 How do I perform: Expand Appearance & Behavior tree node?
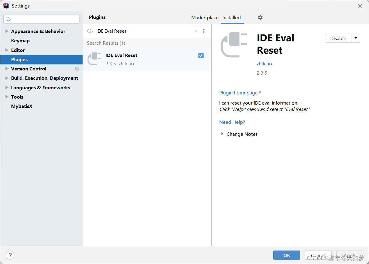point(7,31)
